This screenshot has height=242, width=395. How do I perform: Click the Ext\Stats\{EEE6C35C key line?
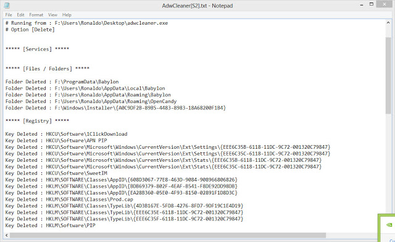pyautogui.click(x=164, y=167)
